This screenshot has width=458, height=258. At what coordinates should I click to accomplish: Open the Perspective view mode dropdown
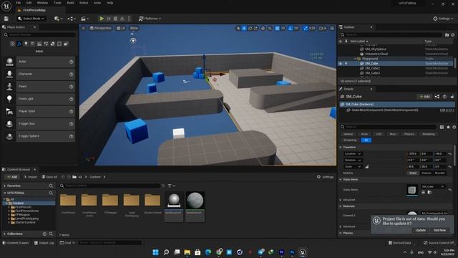(x=100, y=28)
